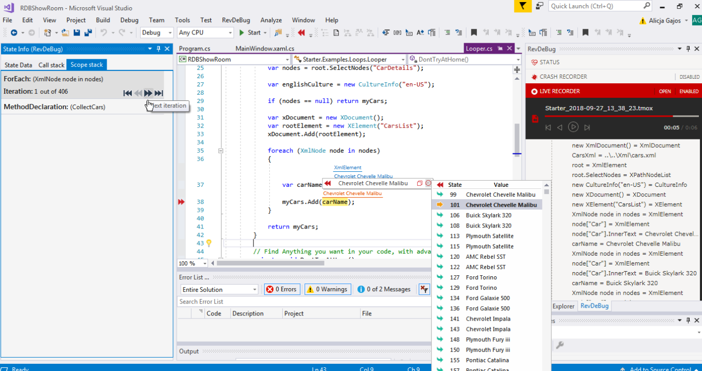Toggle the 0 Errors filter button
The image size is (702, 371).
282,289
